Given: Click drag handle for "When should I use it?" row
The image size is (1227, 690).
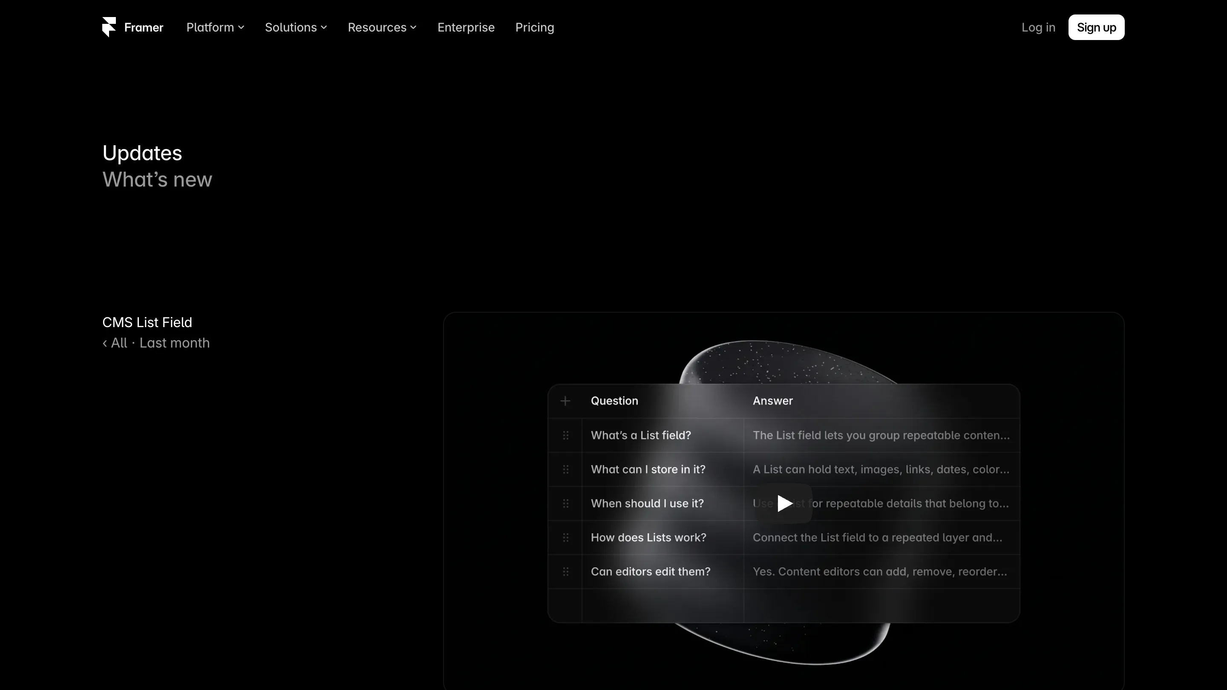Looking at the screenshot, I should point(565,503).
